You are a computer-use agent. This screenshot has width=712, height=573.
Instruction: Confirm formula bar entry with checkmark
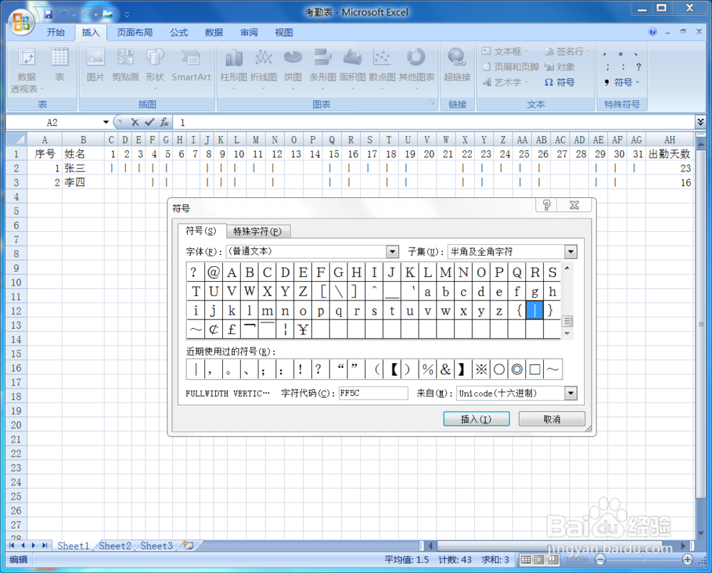(149, 122)
